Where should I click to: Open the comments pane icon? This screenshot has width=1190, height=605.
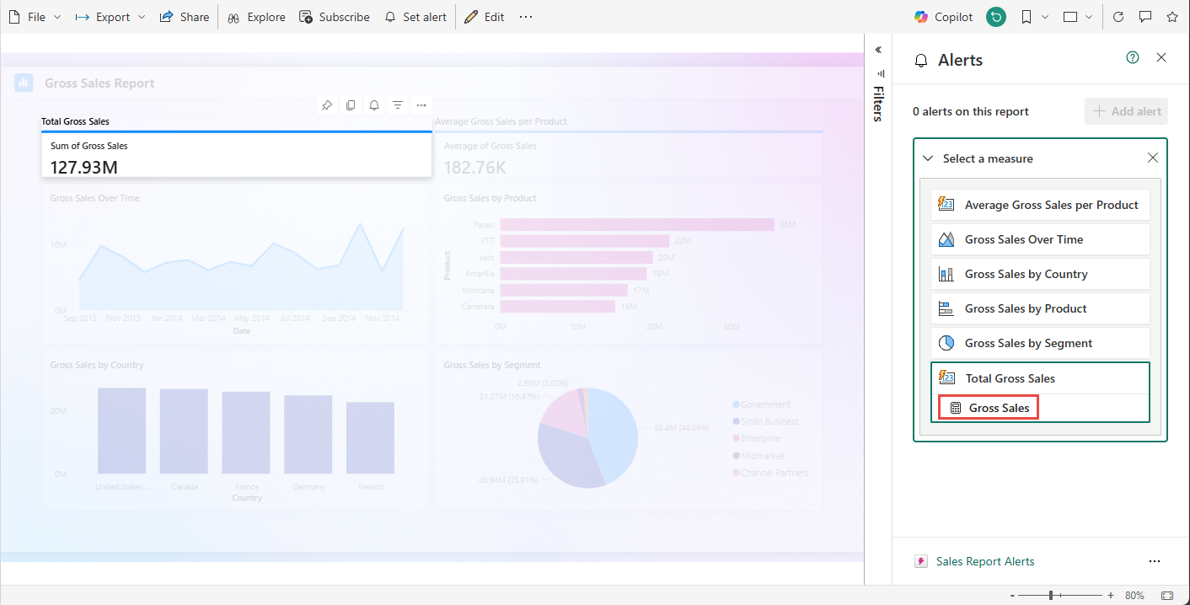click(x=1145, y=17)
